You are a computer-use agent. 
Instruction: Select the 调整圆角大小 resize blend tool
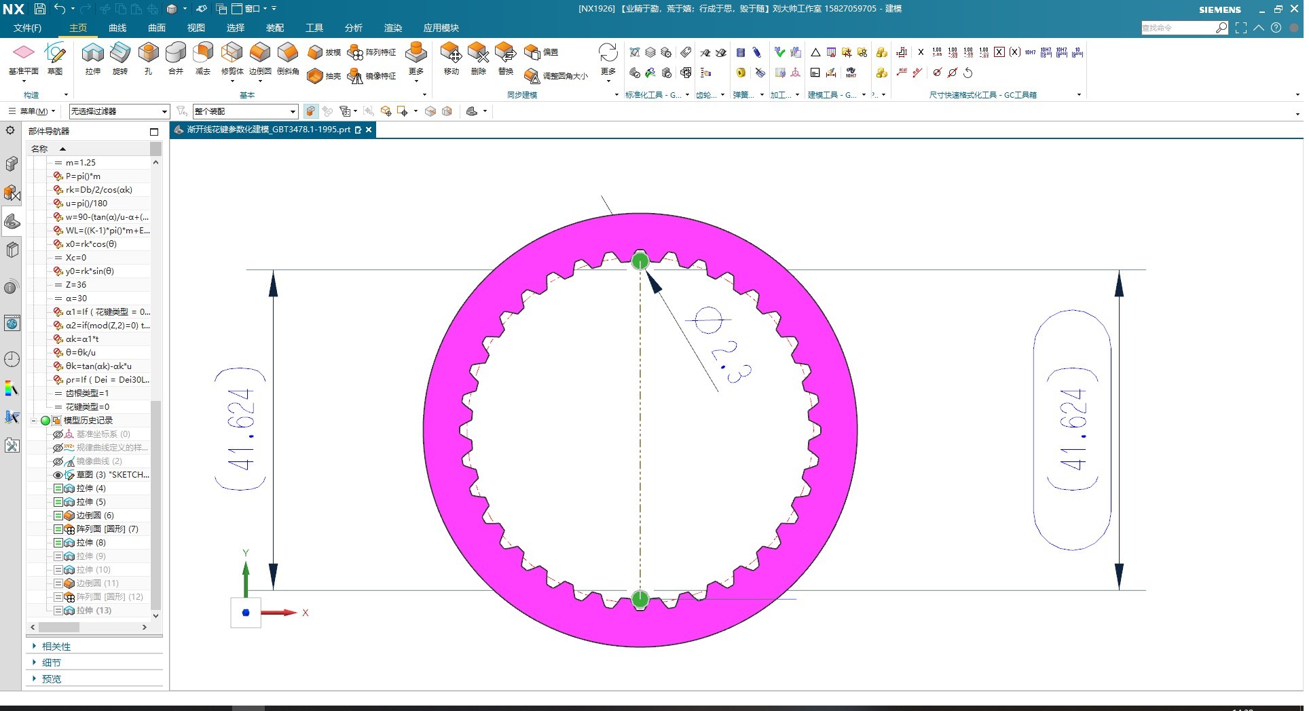coord(556,76)
